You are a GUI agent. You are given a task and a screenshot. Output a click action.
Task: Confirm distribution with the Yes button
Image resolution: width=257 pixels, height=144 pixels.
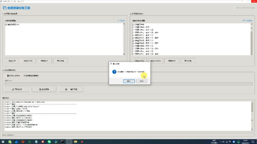[128, 81]
